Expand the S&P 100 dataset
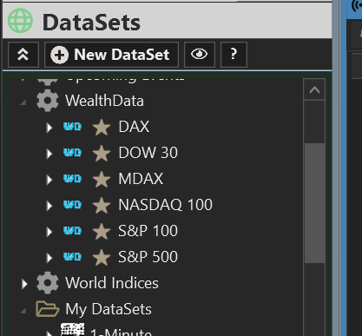Screen dimensions: 362x336 click(x=49, y=232)
